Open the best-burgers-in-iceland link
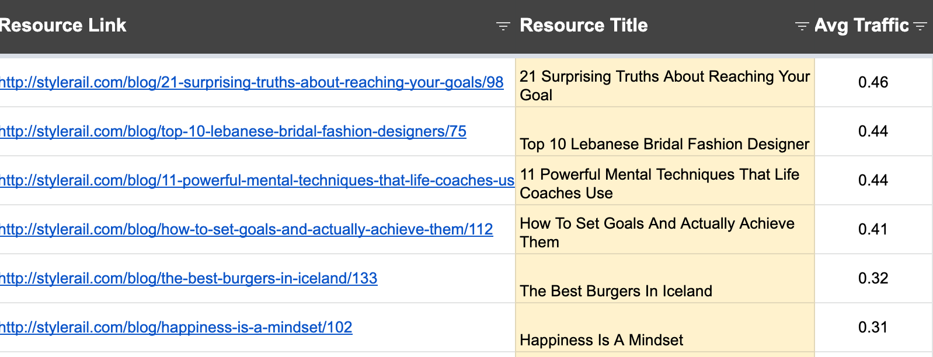Screen dimensions: 933x357 189,278
